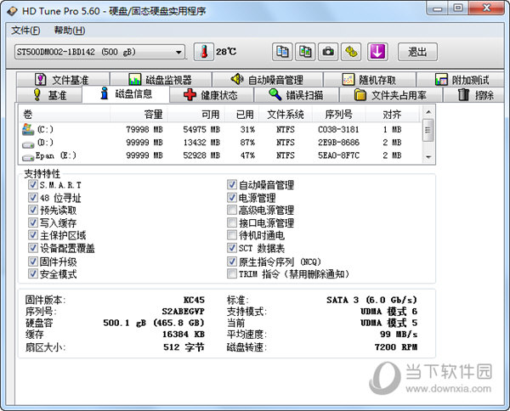Viewport: 510px width, 411px height.
Task: Click the HD Tune title bar app icon
Action: coord(13,11)
